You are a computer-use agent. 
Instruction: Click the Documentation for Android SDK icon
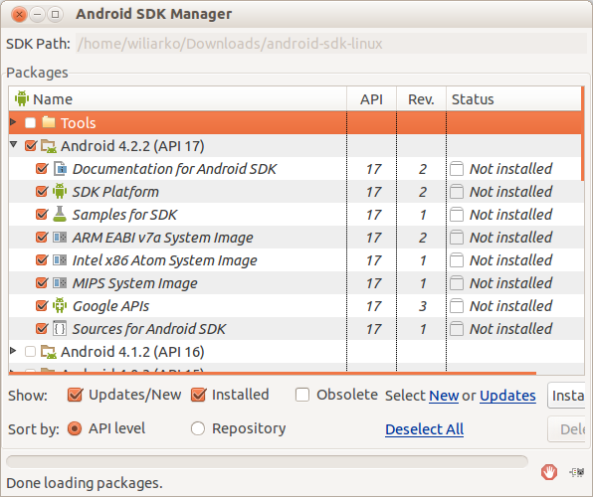[x=60, y=169]
